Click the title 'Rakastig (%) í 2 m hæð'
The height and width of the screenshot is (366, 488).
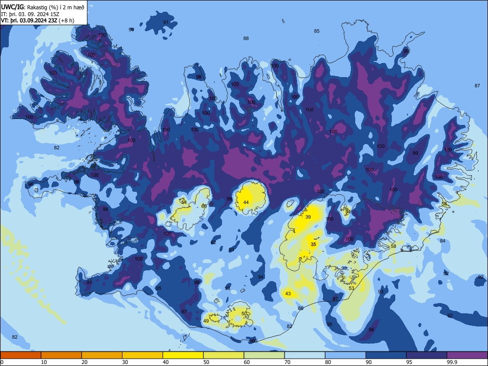click(56, 7)
